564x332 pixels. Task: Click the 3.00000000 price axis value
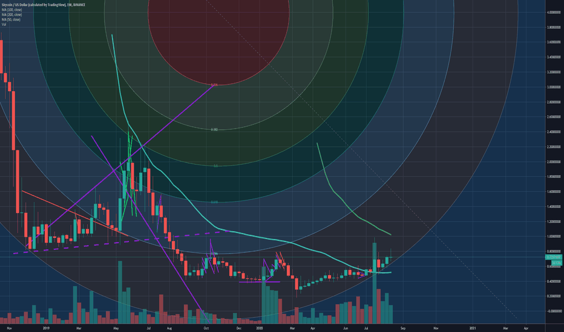coord(554,87)
